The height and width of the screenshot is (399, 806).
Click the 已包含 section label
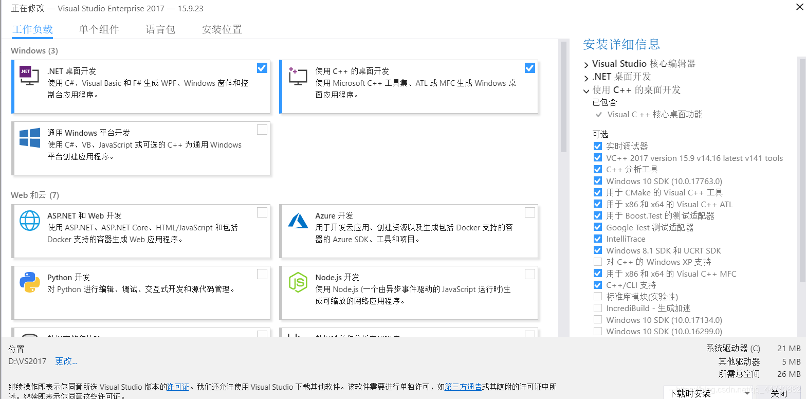click(604, 102)
